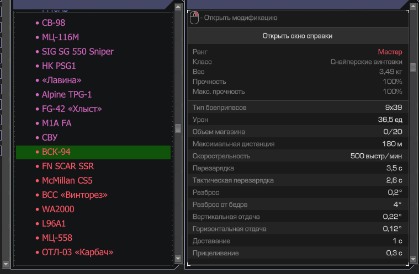419x274 pixels.
Task: Click the Урон 36,5 ед row
Action: pos(298,120)
